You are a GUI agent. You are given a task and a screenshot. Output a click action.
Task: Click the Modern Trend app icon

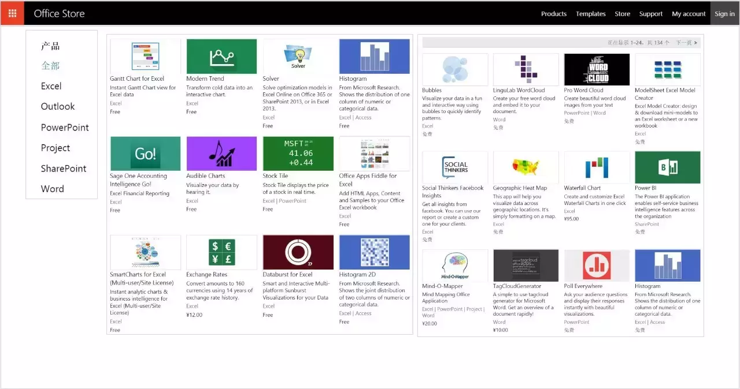[x=221, y=56]
